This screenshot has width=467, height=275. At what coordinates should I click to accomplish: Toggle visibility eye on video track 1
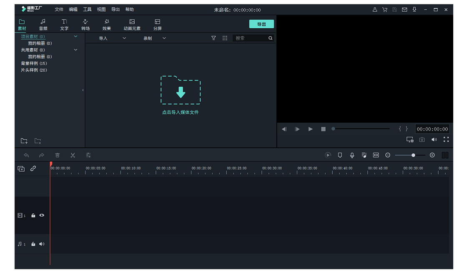pyautogui.click(x=42, y=215)
